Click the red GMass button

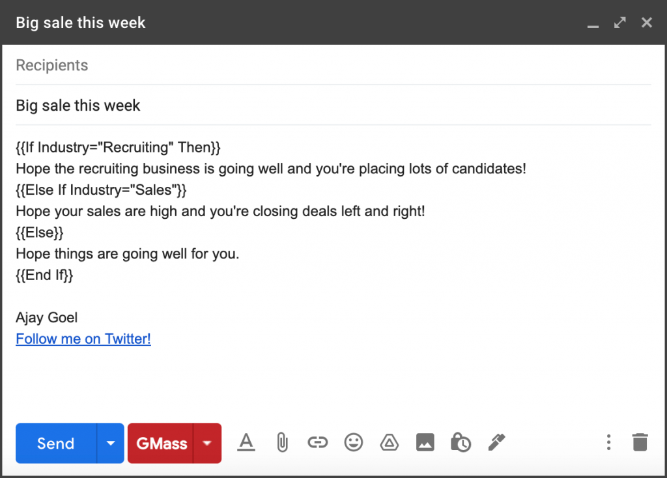tap(162, 443)
